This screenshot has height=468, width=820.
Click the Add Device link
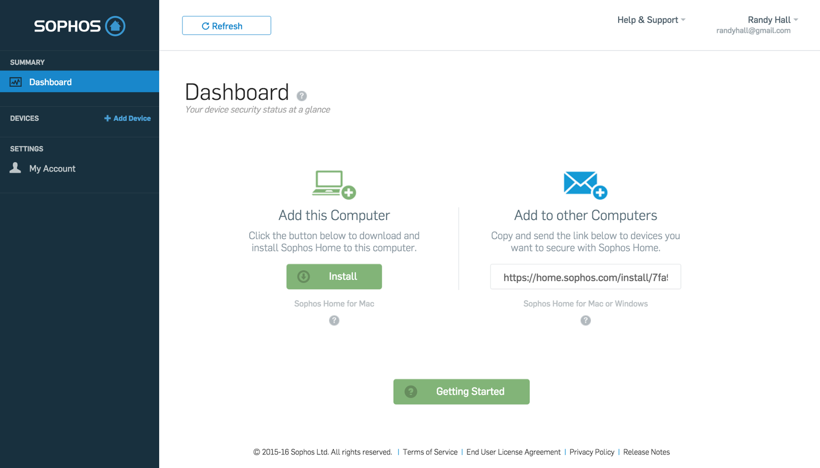127,118
